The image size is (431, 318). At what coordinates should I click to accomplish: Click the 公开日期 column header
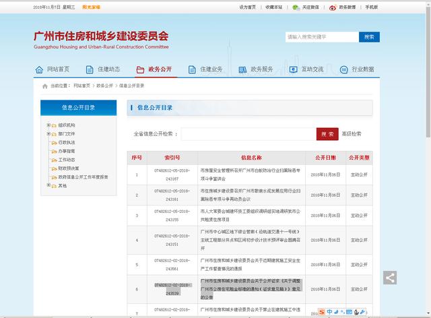[325, 158]
